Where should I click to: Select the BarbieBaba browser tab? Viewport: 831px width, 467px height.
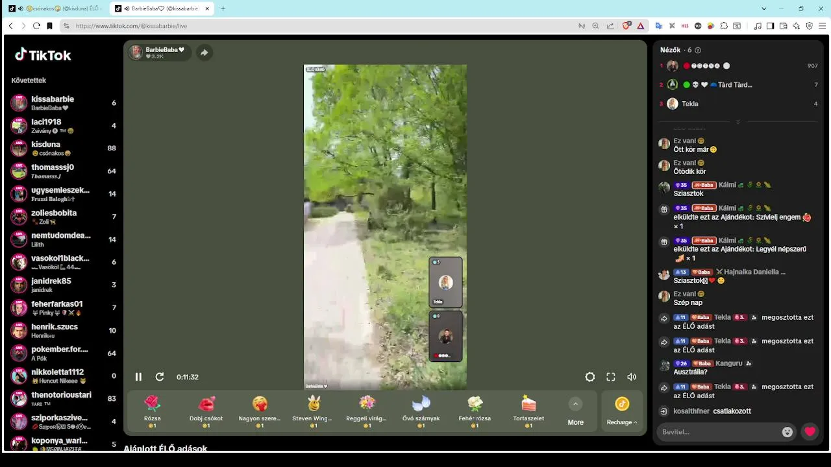coord(162,8)
